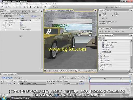Open the viewer 100% magnification dropdown
This screenshot has height=100, width=133.
(x=51, y=71)
